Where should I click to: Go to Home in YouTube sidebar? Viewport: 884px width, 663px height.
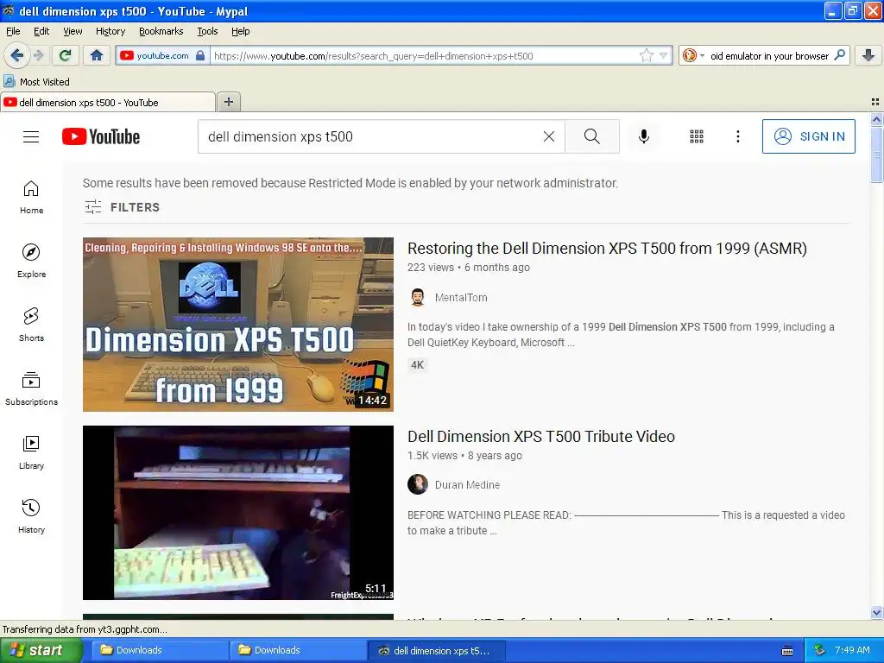click(x=32, y=198)
